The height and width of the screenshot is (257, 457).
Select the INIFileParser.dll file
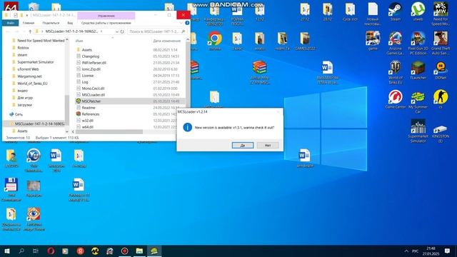coord(94,63)
